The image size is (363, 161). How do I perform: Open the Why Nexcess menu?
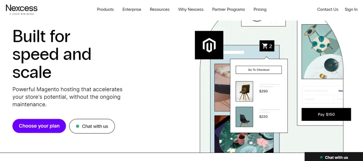(191, 9)
